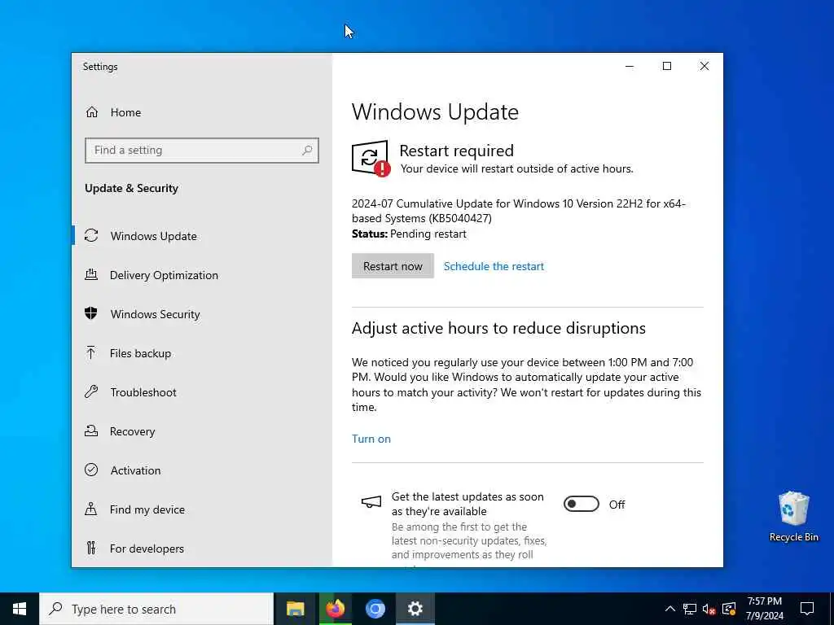Click the KB5040427 cumulative update text
834x625 pixels.
(x=519, y=211)
